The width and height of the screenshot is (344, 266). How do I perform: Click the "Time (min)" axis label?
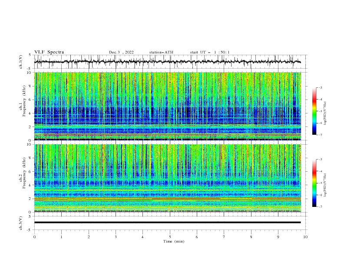click(x=174, y=241)
